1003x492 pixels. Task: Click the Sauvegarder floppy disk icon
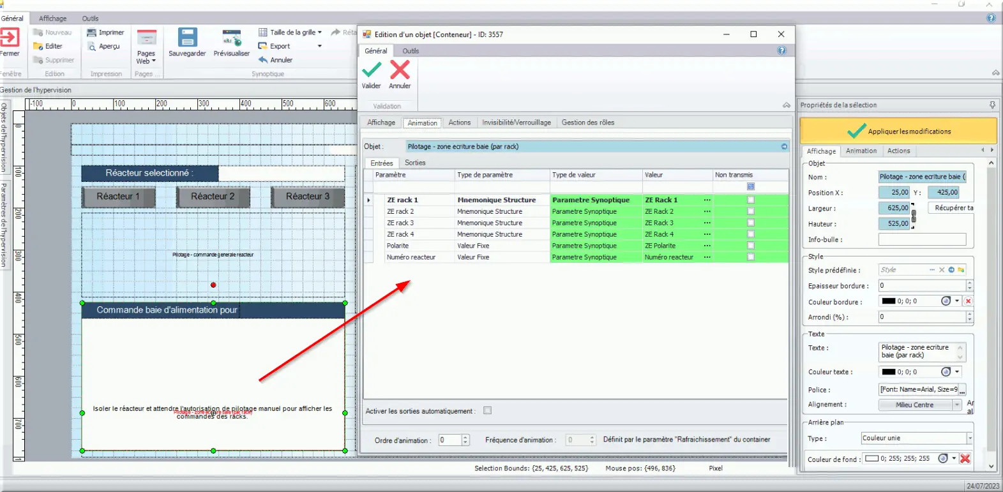click(x=187, y=37)
